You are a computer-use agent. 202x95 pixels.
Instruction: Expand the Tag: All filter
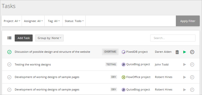54,21
